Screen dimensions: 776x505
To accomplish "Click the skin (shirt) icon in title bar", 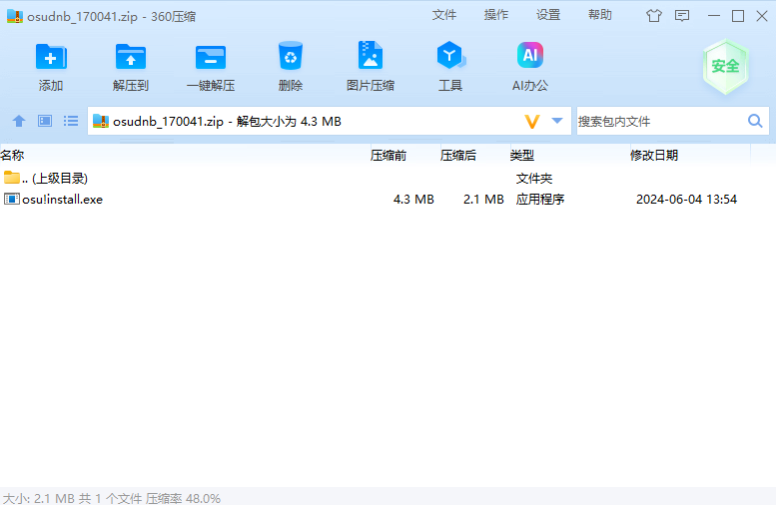I will (654, 16).
